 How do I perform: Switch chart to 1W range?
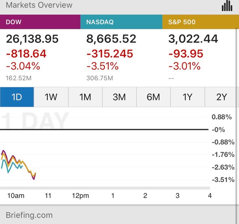[x=51, y=97]
